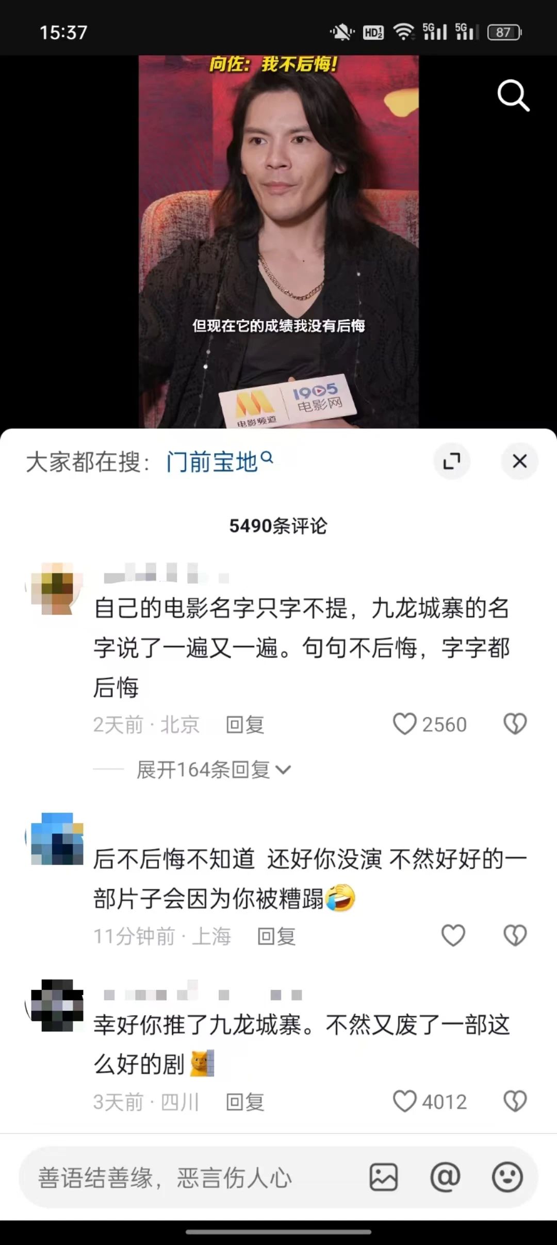Reply to the Shanghai comment

click(x=276, y=936)
